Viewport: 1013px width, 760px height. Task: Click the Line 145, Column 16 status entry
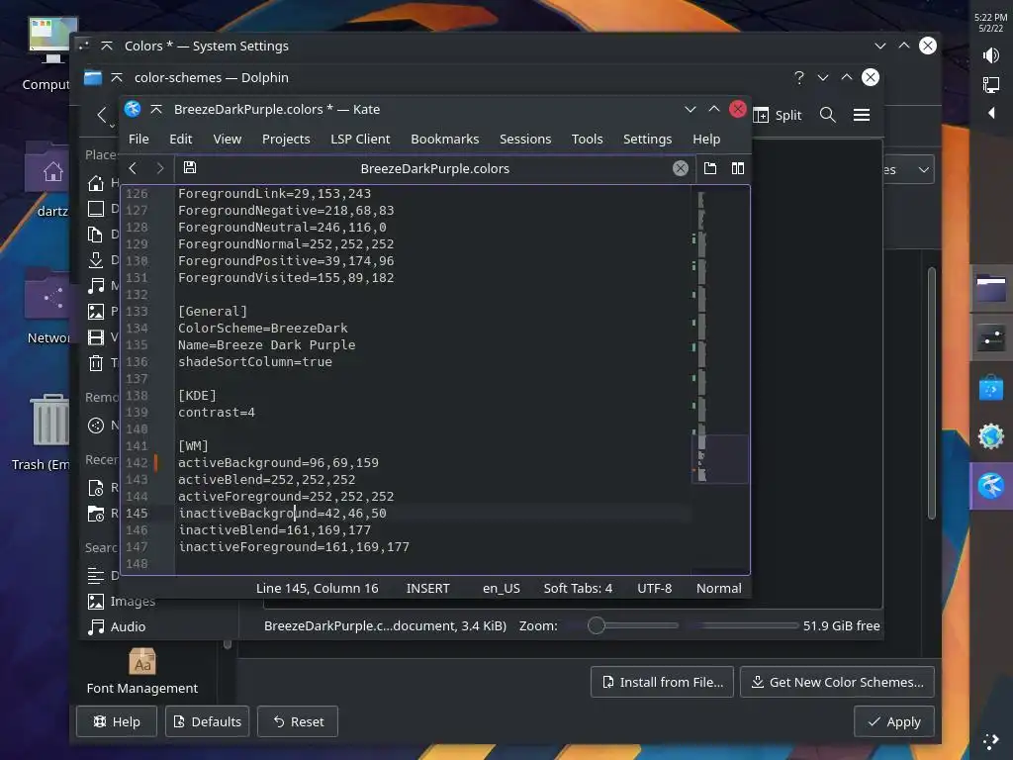[x=318, y=588]
